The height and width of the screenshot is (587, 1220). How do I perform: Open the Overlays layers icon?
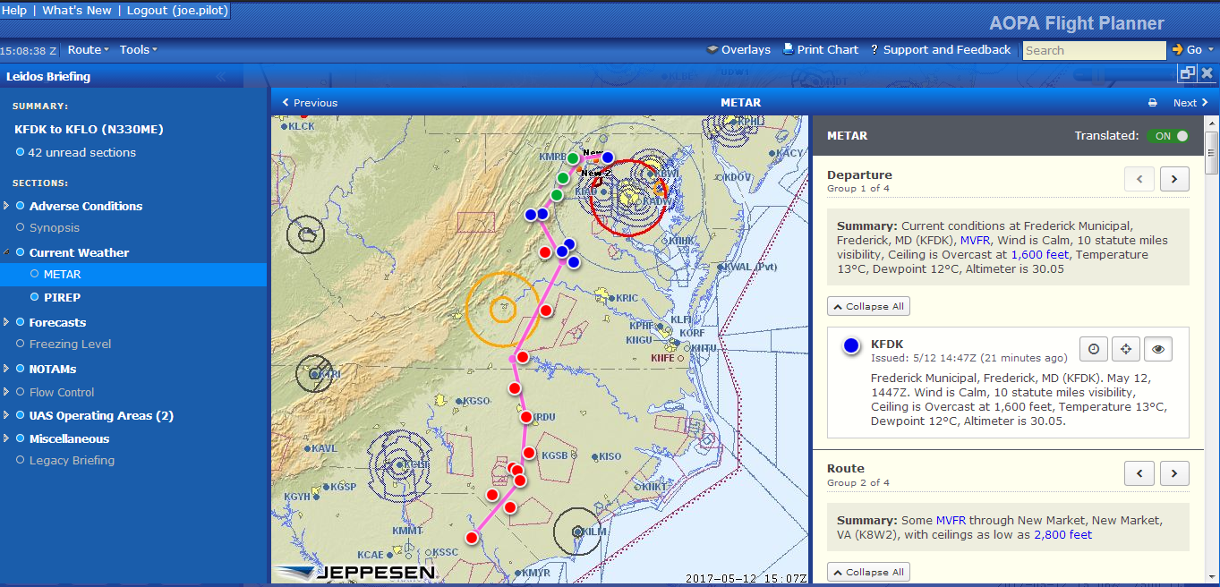pos(712,50)
